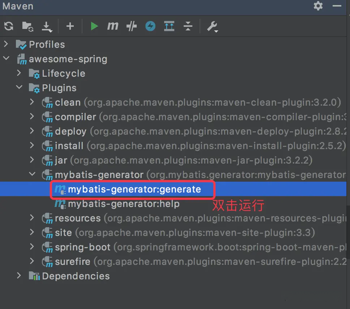
Task: Toggle Offline Mode toolbar icon
Action: tap(132, 26)
